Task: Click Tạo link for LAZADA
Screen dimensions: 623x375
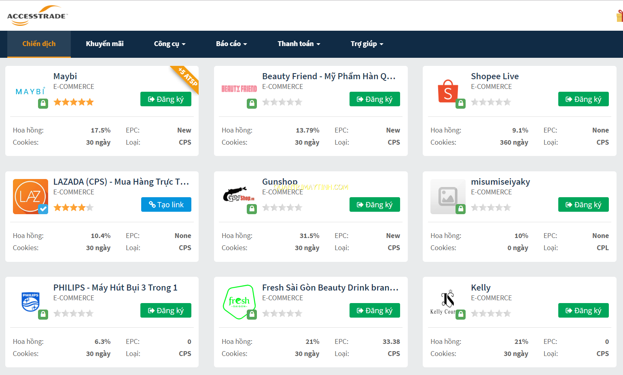Action: (166, 204)
